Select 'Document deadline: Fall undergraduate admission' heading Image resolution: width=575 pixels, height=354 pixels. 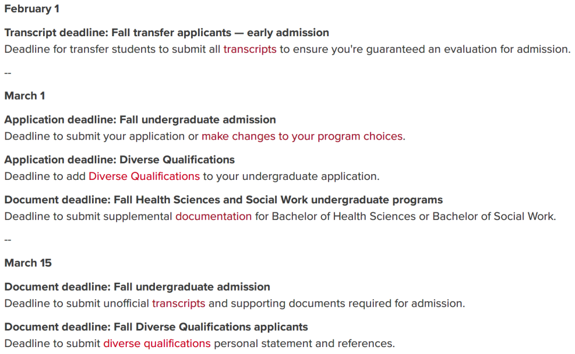[x=137, y=287]
